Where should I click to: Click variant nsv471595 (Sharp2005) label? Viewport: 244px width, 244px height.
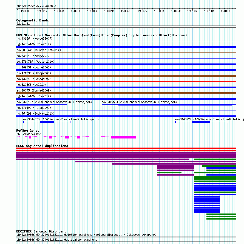(34, 73)
